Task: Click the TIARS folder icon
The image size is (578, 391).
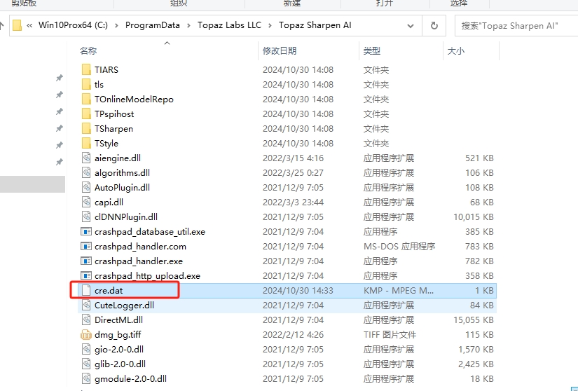Action: click(86, 69)
